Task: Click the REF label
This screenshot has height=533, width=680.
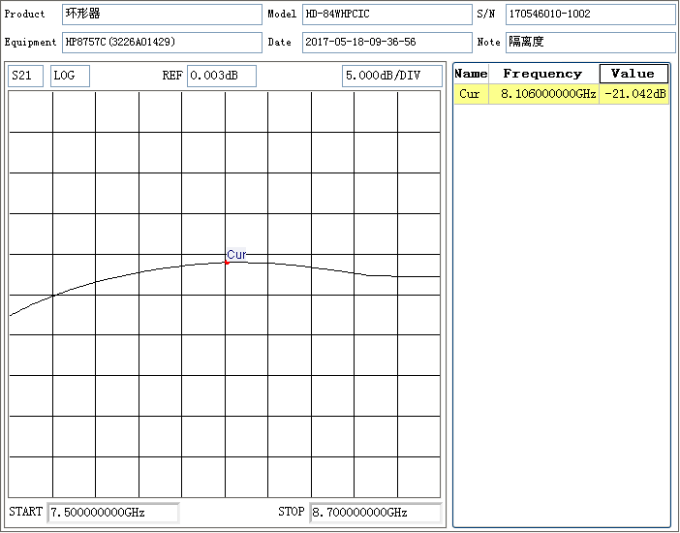Action: pos(172,76)
